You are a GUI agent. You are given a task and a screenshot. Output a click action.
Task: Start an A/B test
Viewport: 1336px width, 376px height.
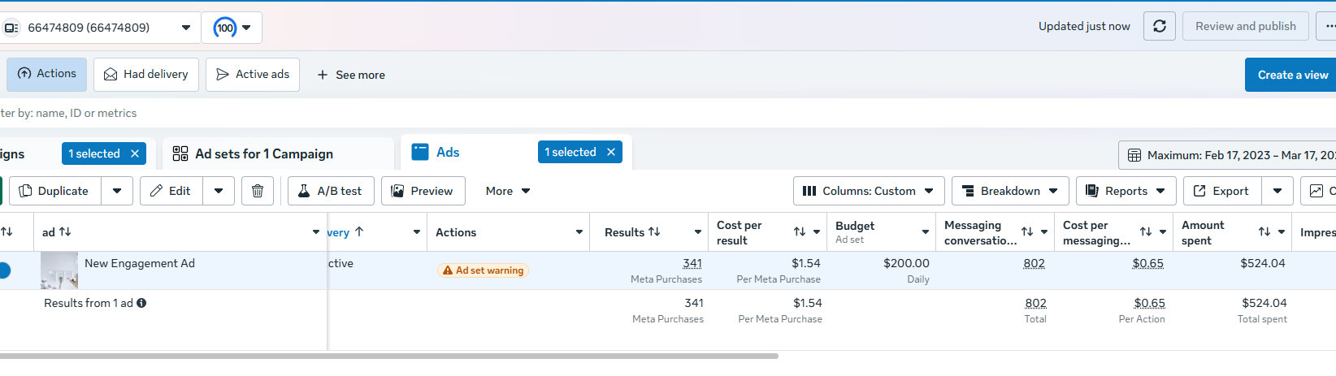click(x=331, y=191)
